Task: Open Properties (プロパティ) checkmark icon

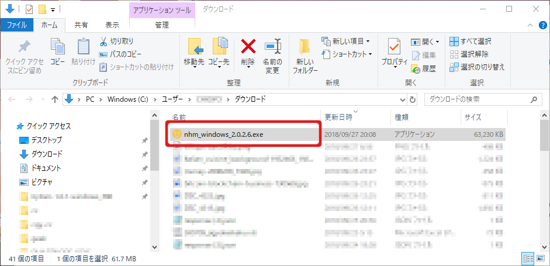Action: tap(394, 47)
